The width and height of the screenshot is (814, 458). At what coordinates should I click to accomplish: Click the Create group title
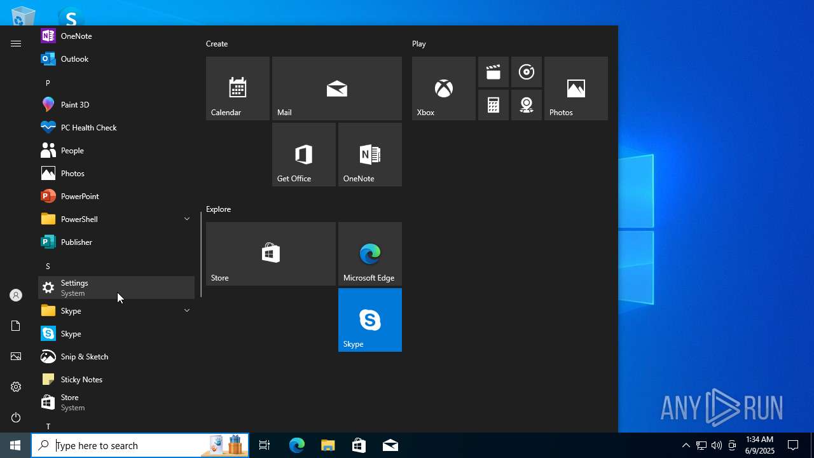coord(217,44)
